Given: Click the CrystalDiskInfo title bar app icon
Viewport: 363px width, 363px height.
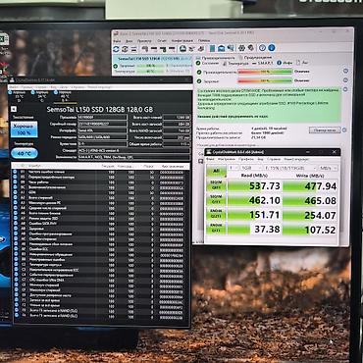Looking at the screenshot, I should click(11, 80).
